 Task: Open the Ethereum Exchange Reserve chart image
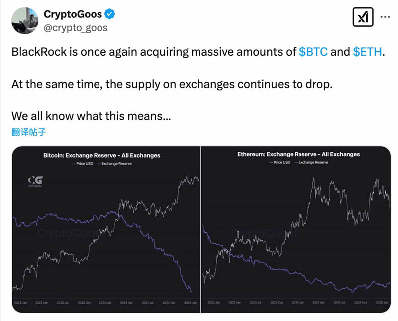[x=296, y=229]
